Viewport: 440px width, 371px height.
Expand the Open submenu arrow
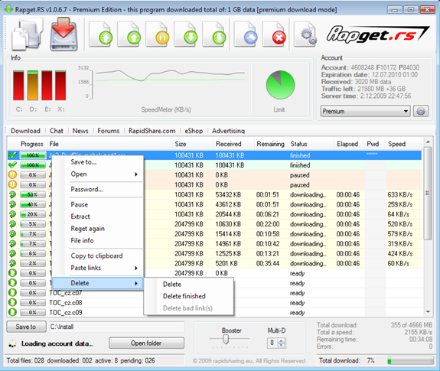(136, 174)
